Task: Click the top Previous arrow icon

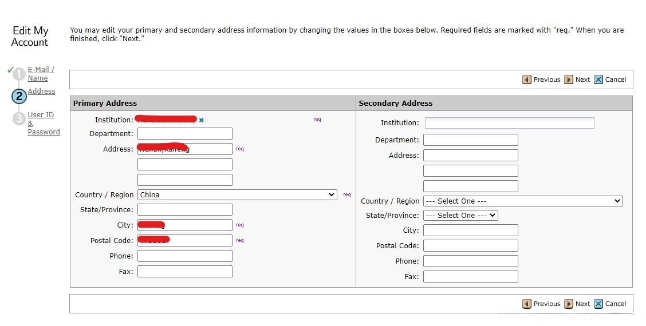Action: click(527, 79)
